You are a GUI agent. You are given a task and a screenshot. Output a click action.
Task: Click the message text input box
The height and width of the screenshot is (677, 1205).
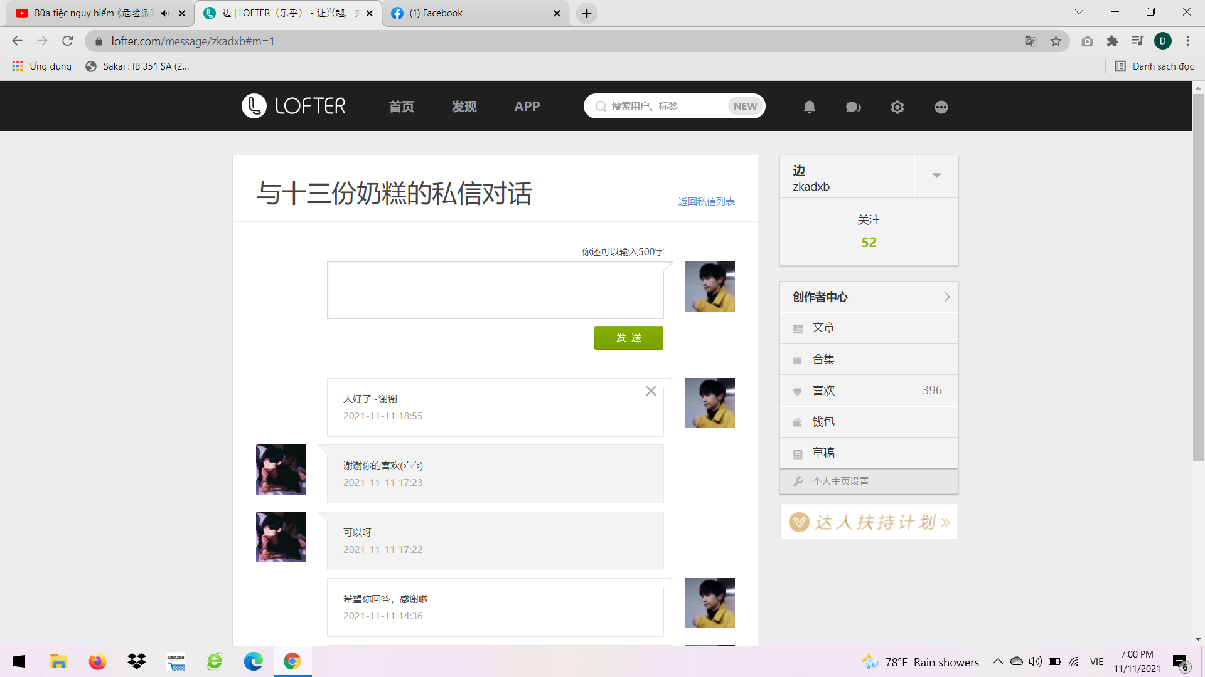pos(495,290)
